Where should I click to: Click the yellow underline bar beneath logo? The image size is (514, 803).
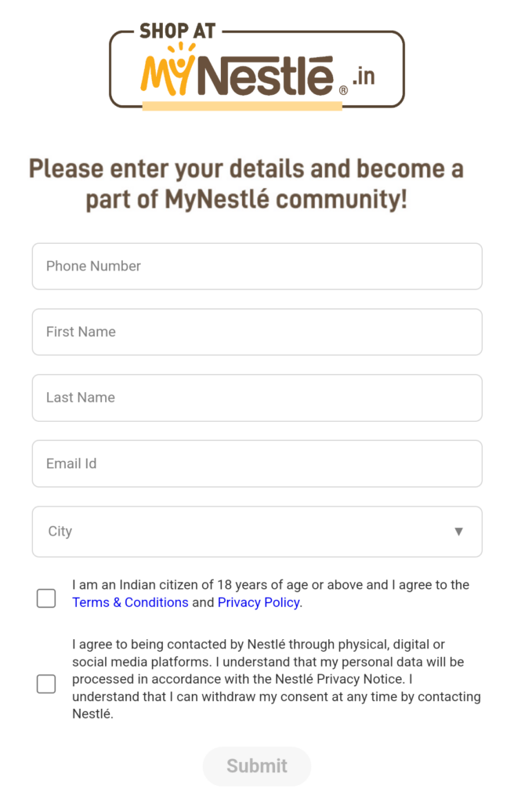[x=242, y=106]
